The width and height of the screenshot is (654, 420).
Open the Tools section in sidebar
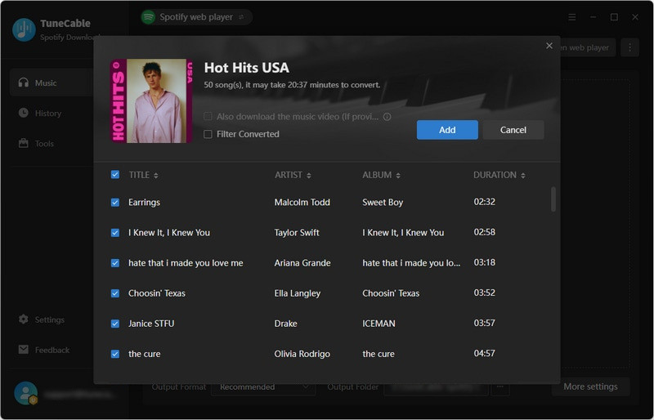[52, 144]
